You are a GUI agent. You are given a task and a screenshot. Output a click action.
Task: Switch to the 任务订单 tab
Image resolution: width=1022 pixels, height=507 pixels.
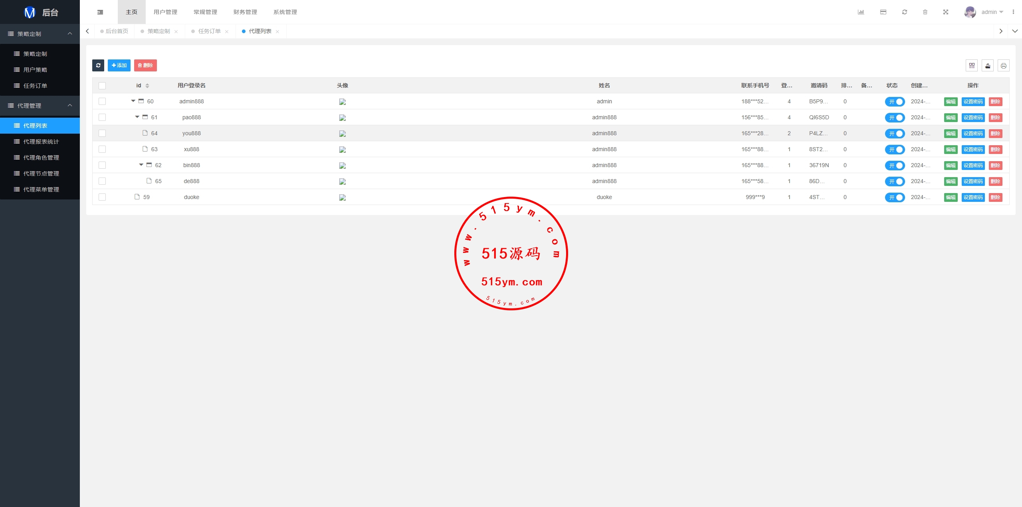click(209, 31)
